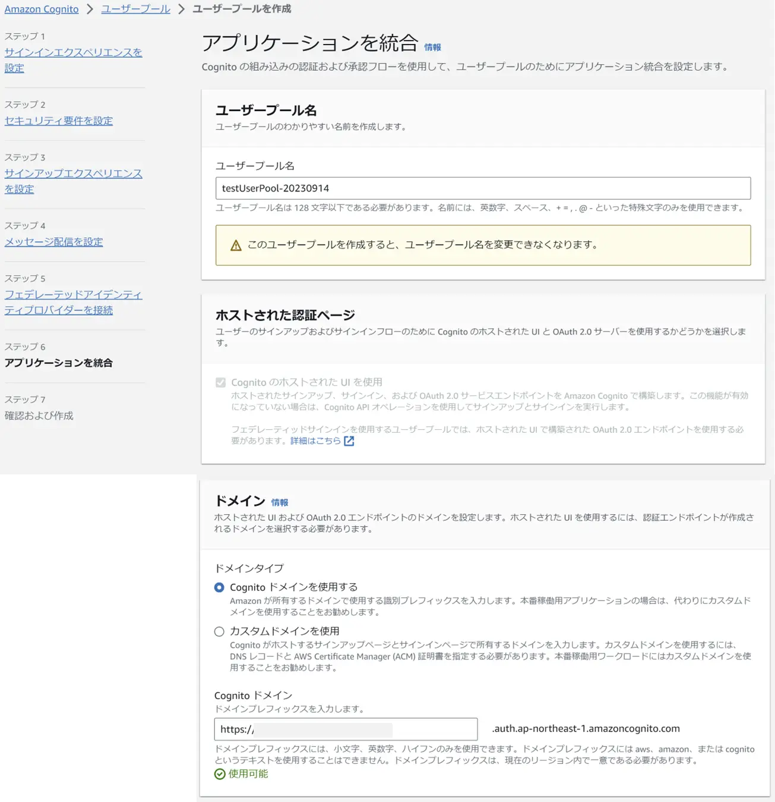
Task: Open Step 4 メッセージ配信を設定 link
Action: (x=53, y=242)
